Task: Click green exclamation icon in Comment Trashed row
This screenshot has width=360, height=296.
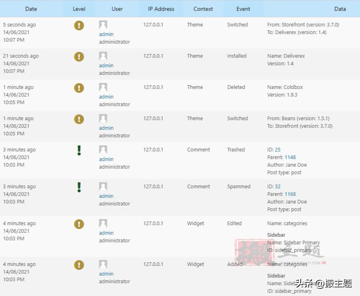Action: tap(79, 151)
